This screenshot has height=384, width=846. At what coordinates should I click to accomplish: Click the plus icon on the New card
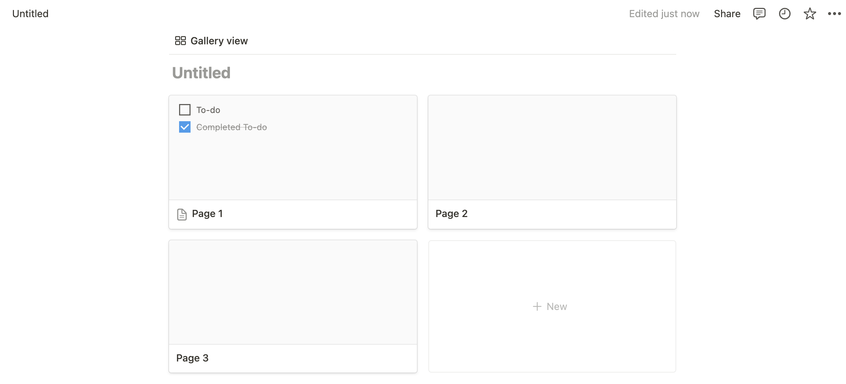click(x=537, y=306)
